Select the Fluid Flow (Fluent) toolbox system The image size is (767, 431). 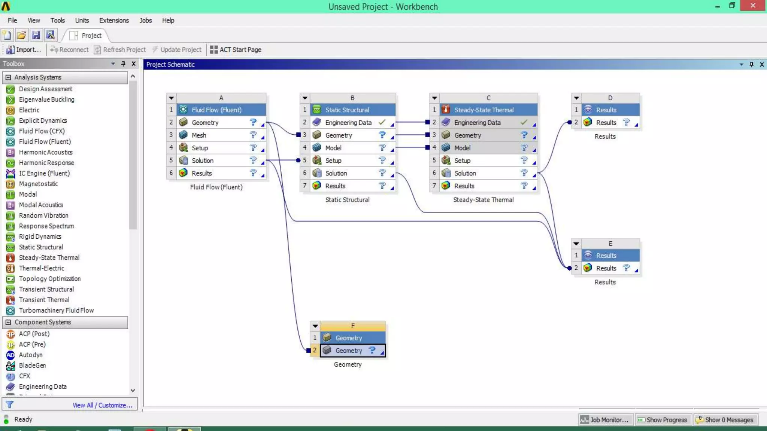(45, 141)
